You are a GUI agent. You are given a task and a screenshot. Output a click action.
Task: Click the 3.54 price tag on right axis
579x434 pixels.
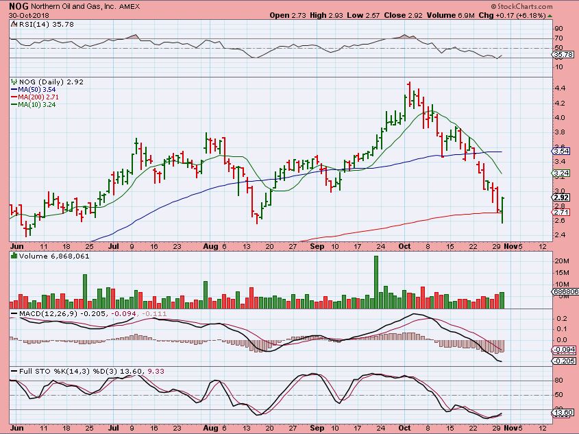click(x=561, y=151)
